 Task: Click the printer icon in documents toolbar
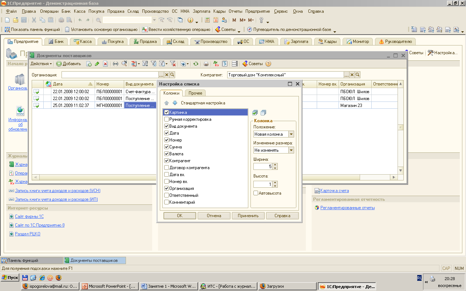206,64
